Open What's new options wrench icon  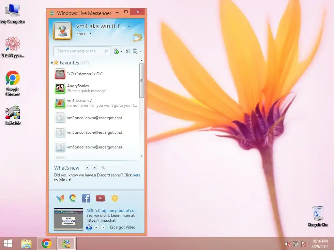(x=103, y=168)
